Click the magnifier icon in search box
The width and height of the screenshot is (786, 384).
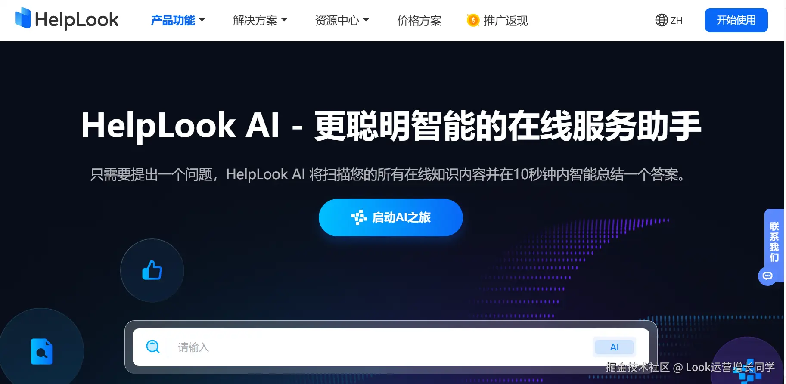(153, 347)
